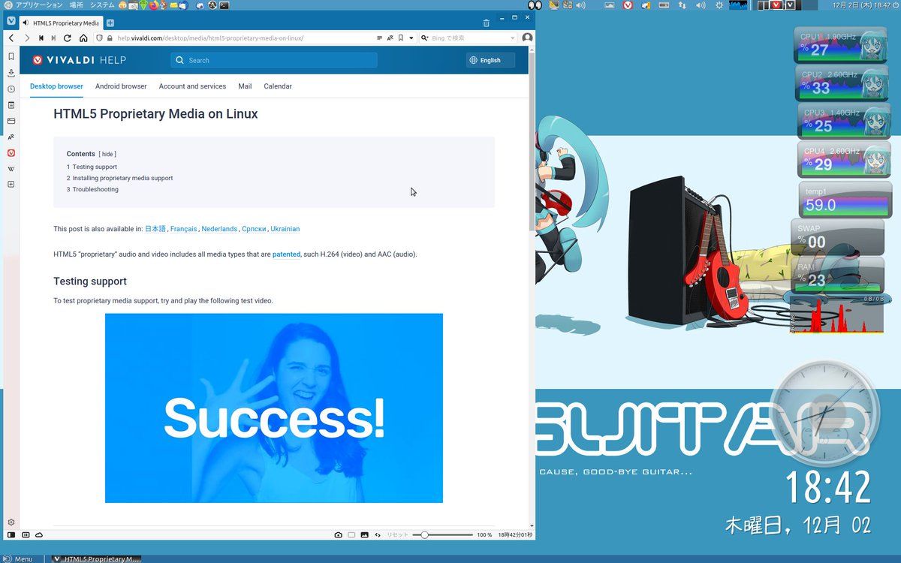Open the Window panel in the sidebar
Image resolution: width=901 pixels, height=563 pixels.
pyautogui.click(x=11, y=121)
